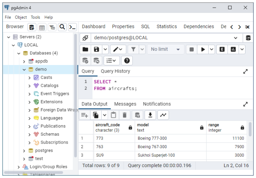This screenshot has height=178, width=256.
Task: Open the Query Tool icon in Browser toolbar
Action: pyautogui.click(x=32, y=27)
